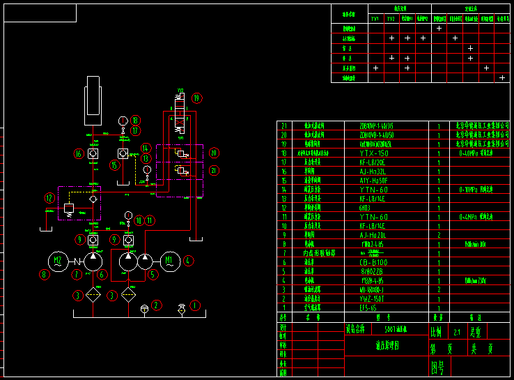The height and width of the screenshot is (380, 514).
Task: Select the M2 electric motor symbol
Action: point(58,260)
